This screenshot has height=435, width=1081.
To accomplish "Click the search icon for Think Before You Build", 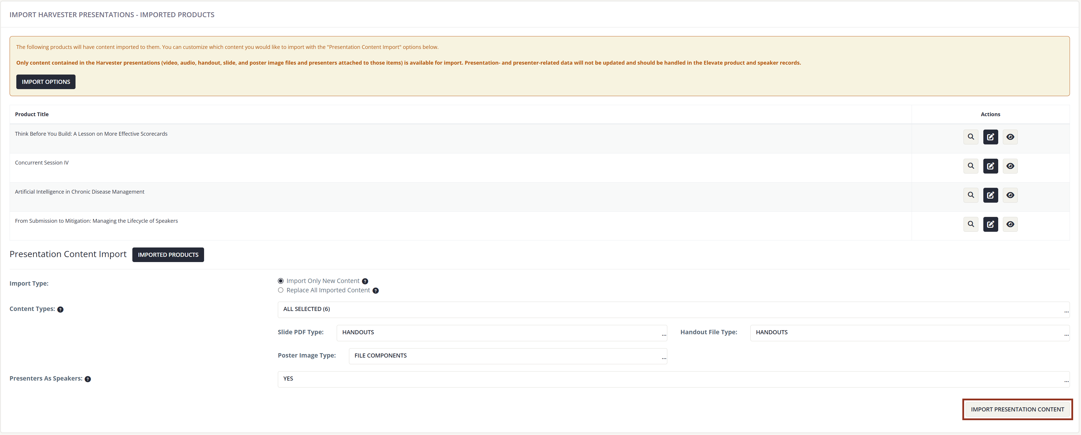I will pos(971,137).
